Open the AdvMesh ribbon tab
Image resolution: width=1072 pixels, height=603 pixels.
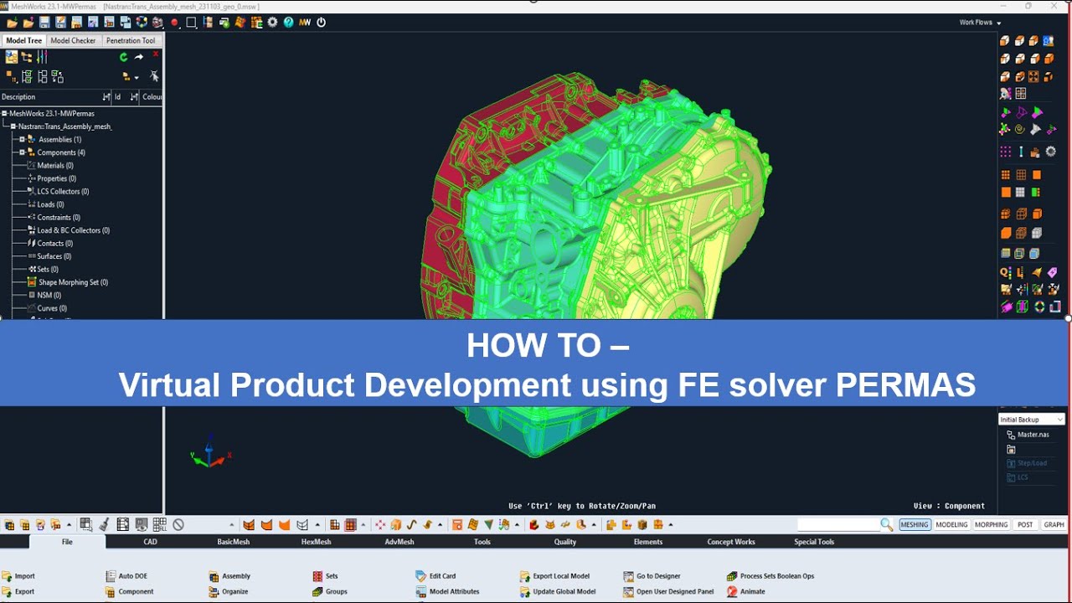coord(399,542)
